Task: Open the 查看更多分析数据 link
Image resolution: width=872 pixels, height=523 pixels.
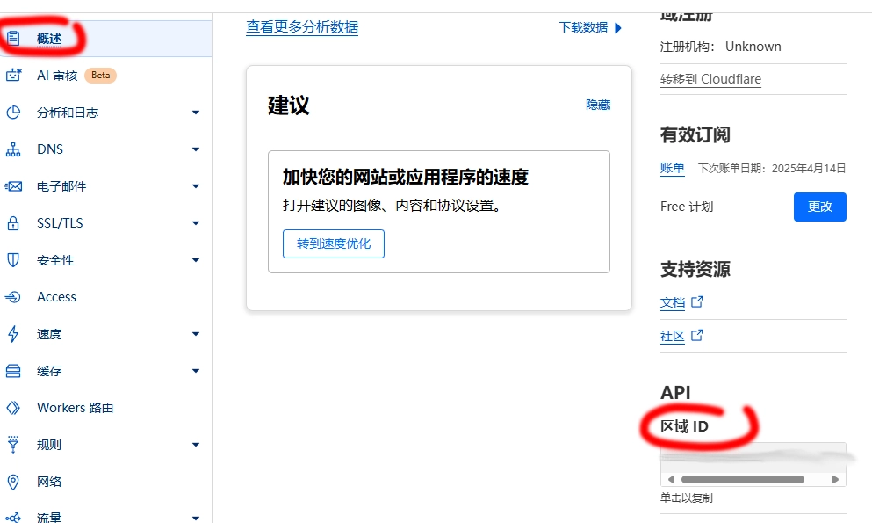Action: pos(302,27)
